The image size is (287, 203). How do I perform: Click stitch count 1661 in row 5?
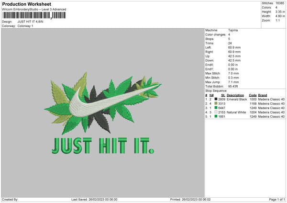(221, 116)
